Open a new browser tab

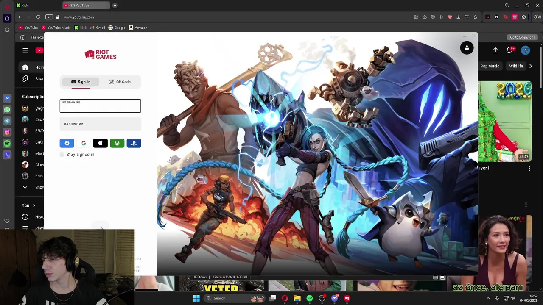115,6
